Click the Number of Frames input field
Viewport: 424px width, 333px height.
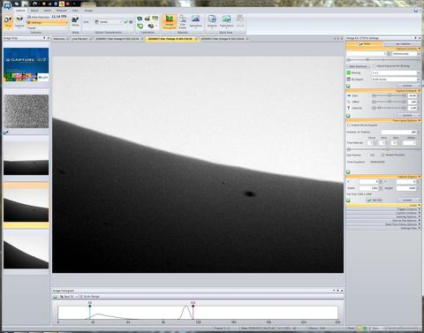[399, 132]
